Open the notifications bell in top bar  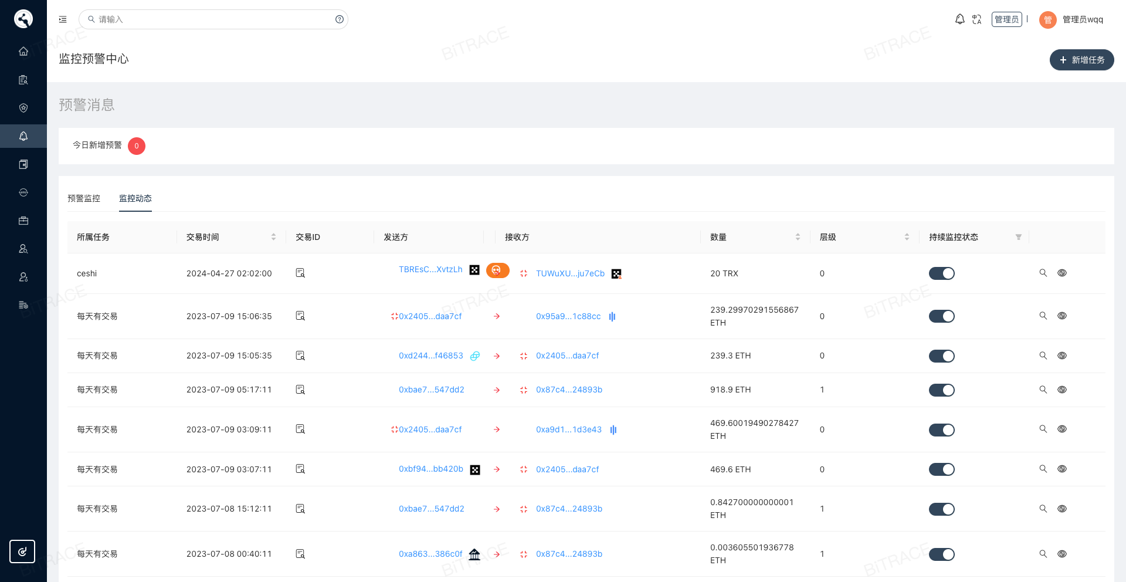coord(959,19)
